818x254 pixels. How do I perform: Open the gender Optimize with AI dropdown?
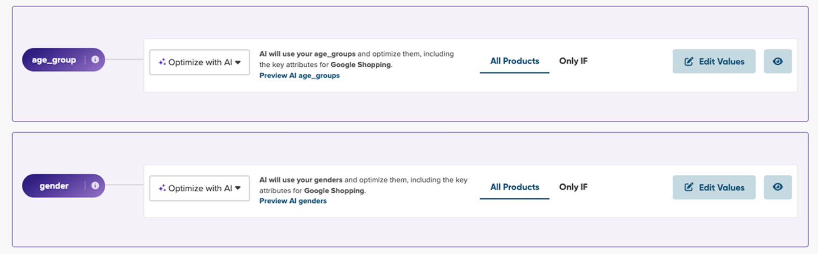[199, 188]
